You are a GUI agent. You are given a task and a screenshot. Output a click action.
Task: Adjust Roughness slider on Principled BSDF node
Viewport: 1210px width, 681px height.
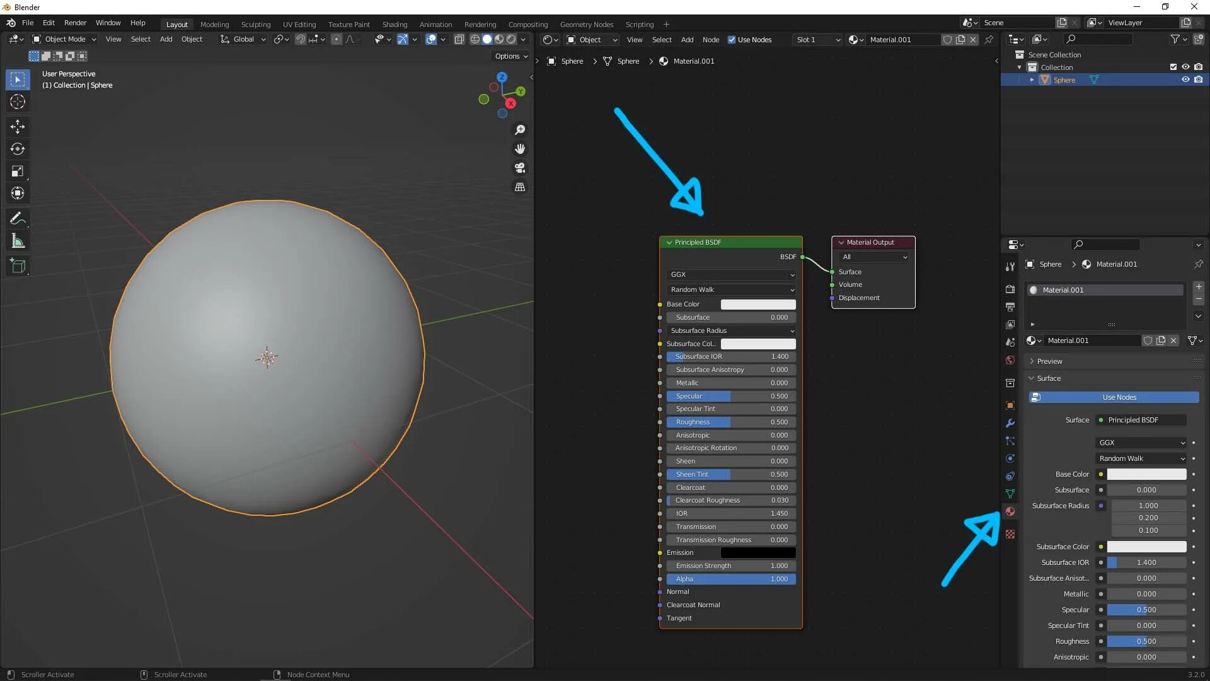coord(731,422)
